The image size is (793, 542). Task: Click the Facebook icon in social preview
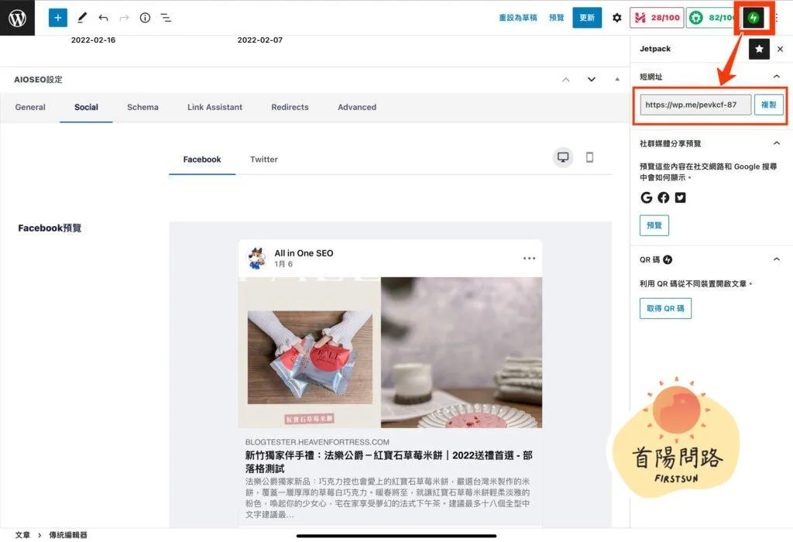pyautogui.click(x=663, y=197)
